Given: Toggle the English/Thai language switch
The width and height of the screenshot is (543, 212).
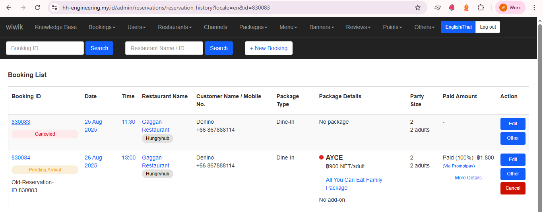Looking at the screenshot, I should click(x=458, y=27).
